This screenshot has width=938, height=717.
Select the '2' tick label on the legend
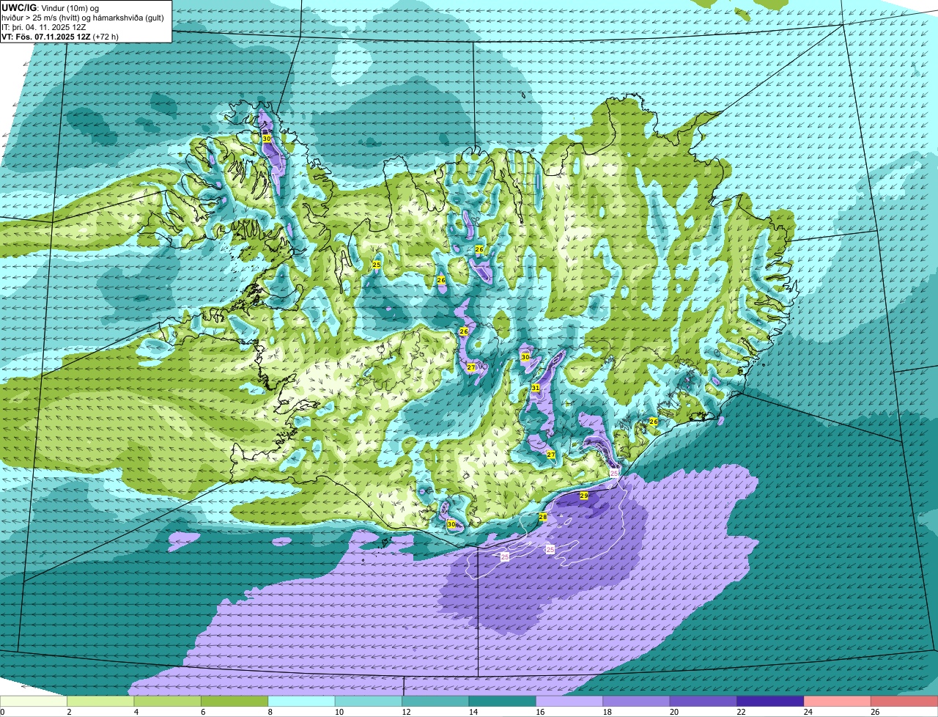68,712
